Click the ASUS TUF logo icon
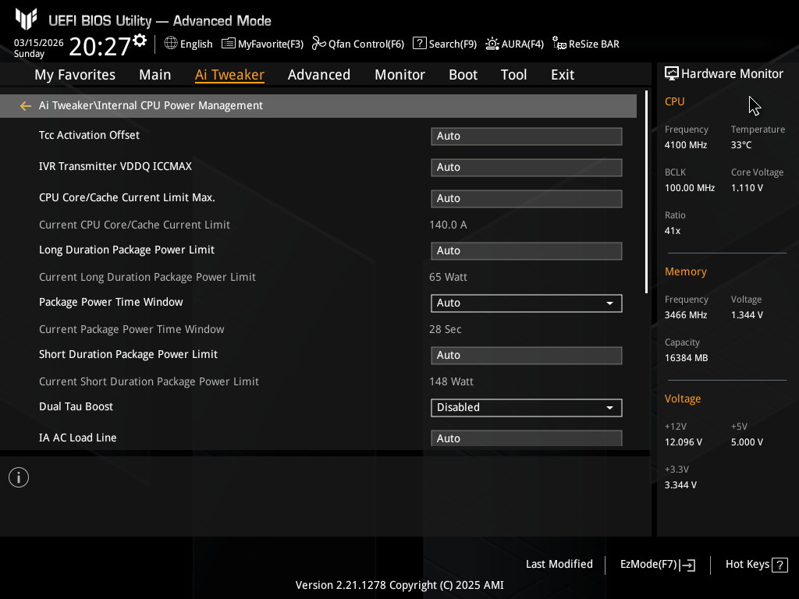 26,19
